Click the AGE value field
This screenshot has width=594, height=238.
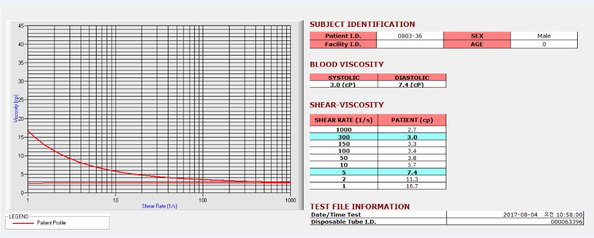coord(544,44)
